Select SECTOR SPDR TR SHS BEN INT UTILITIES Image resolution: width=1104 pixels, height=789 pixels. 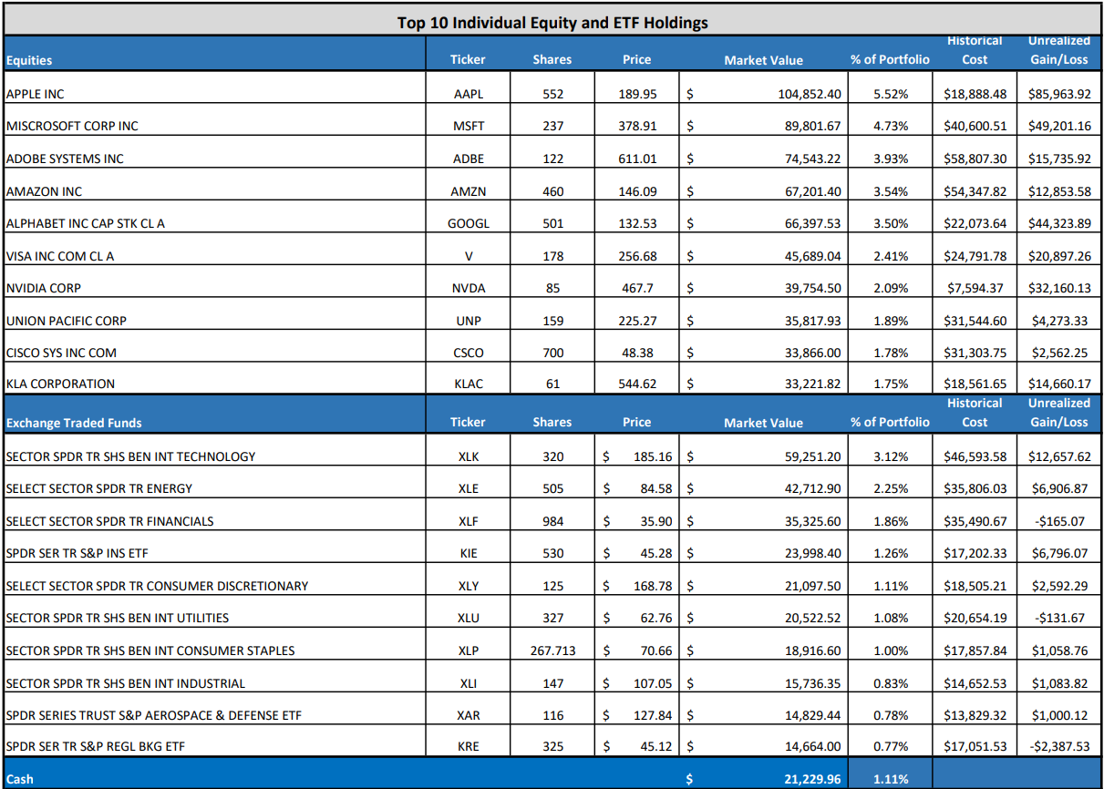tap(118, 618)
